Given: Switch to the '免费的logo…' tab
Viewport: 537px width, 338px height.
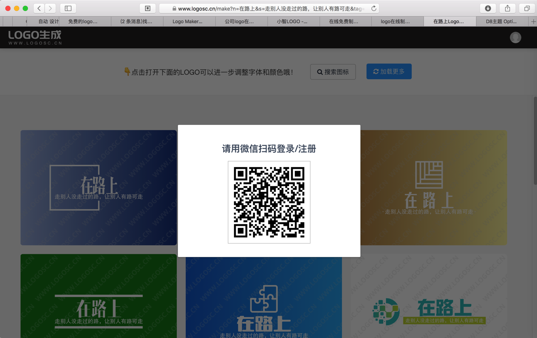Looking at the screenshot, I should [x=85, y=21].
